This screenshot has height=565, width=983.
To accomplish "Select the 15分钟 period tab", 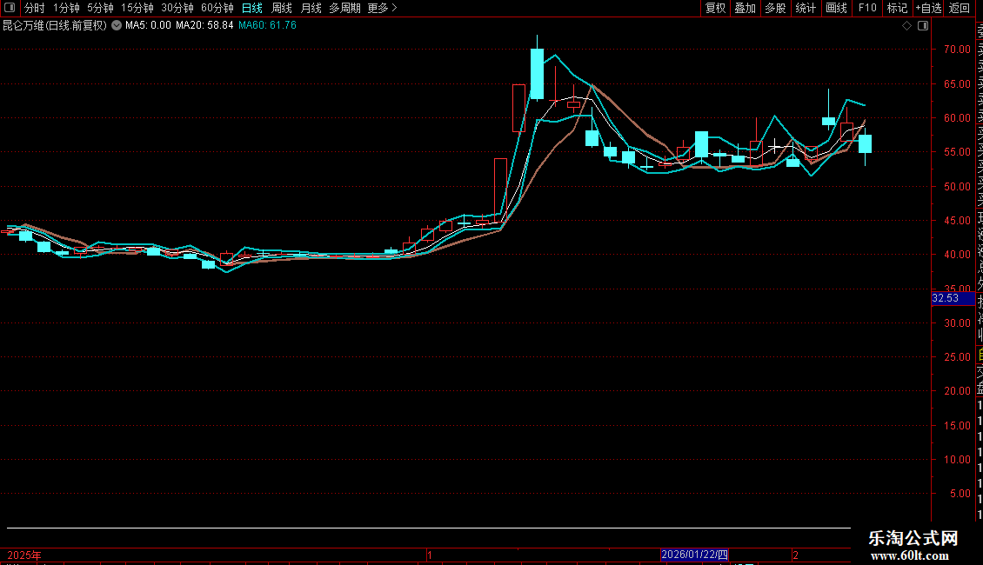I will (x=137, y=8).
